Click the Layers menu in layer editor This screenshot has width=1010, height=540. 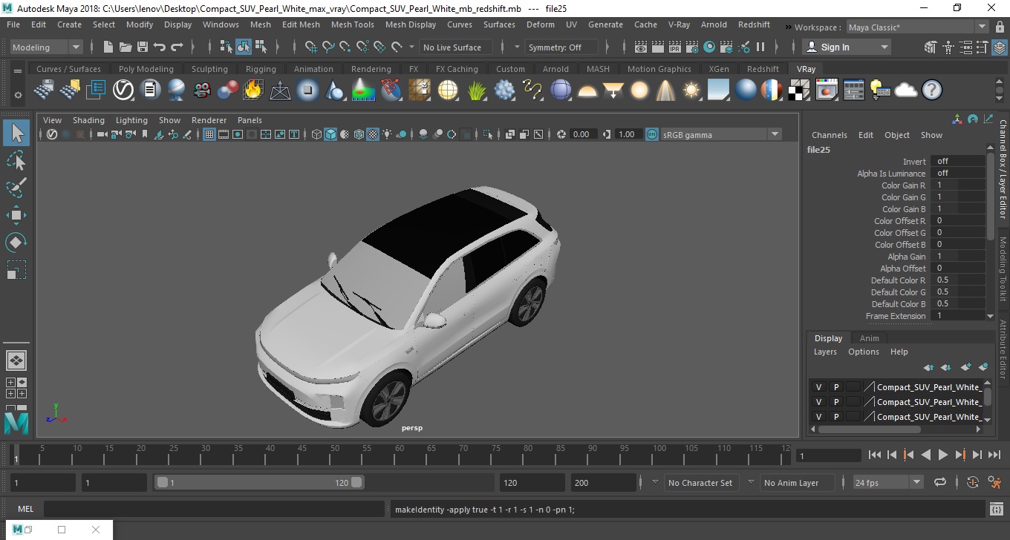(824, 352)
